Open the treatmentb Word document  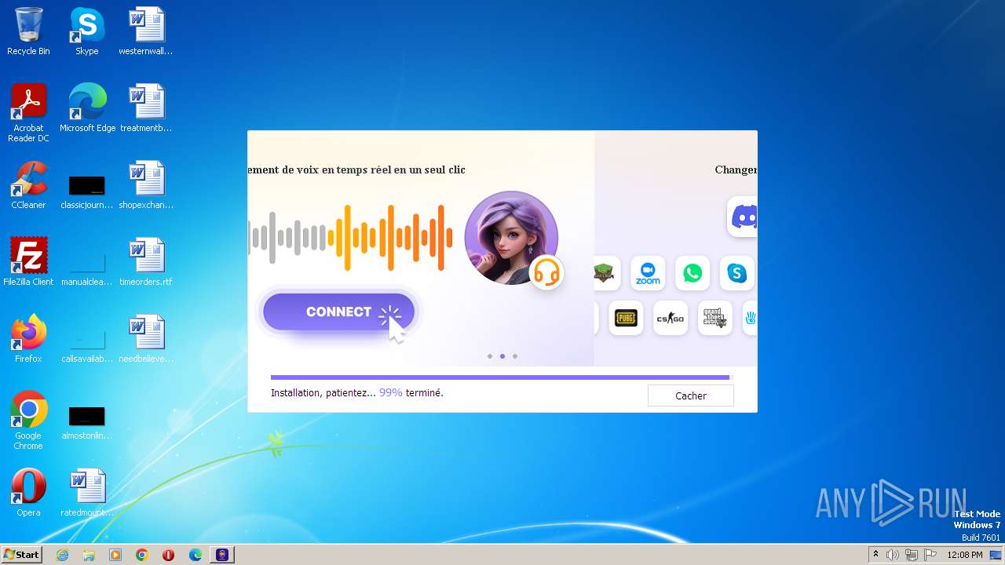(x=146, y=108)
